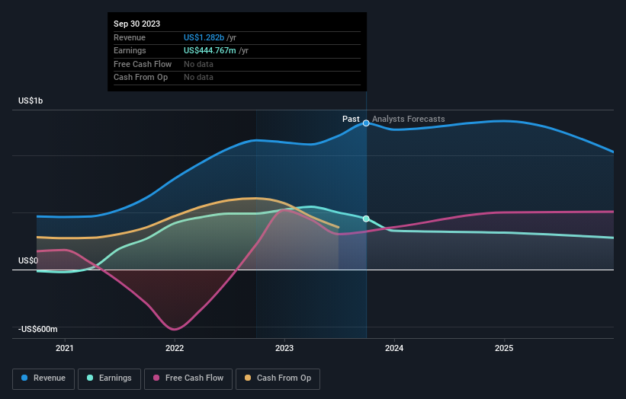Click the teal Earnings legend dot
Image resolution: width=626 pixels, height=399 pixels.
click(x=90, y=378)
